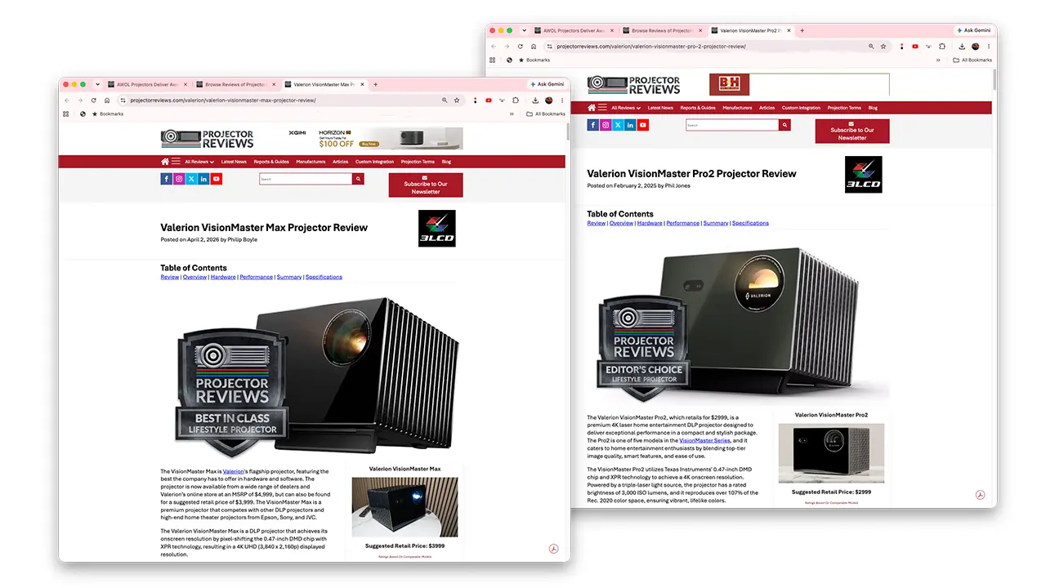Screen dimensions: 1046x588
Task: Open the downloads icon in the VisionMaster Pro2 window
Action: coord(960,47)
